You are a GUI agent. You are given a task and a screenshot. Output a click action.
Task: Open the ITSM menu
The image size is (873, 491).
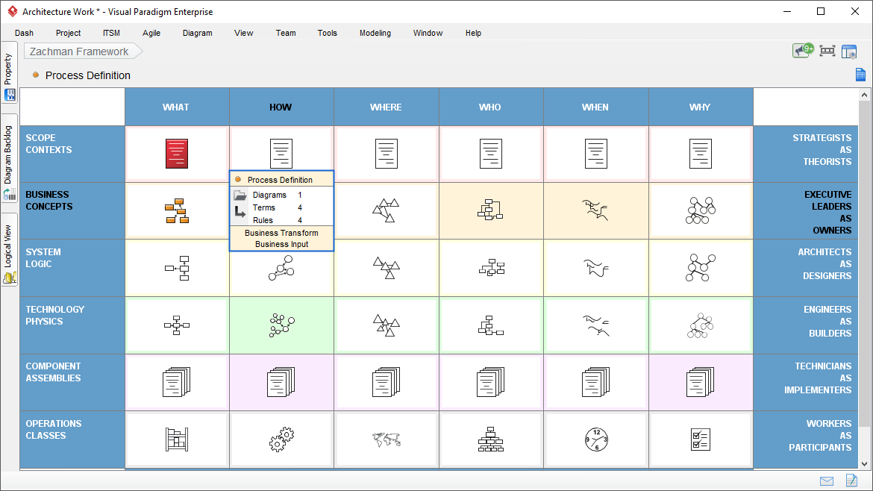[110, 33]
